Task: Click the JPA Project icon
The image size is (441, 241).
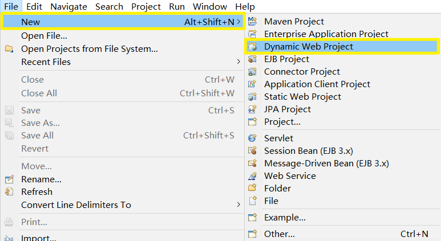Action: pyautogui.click(x=253, y=109)
